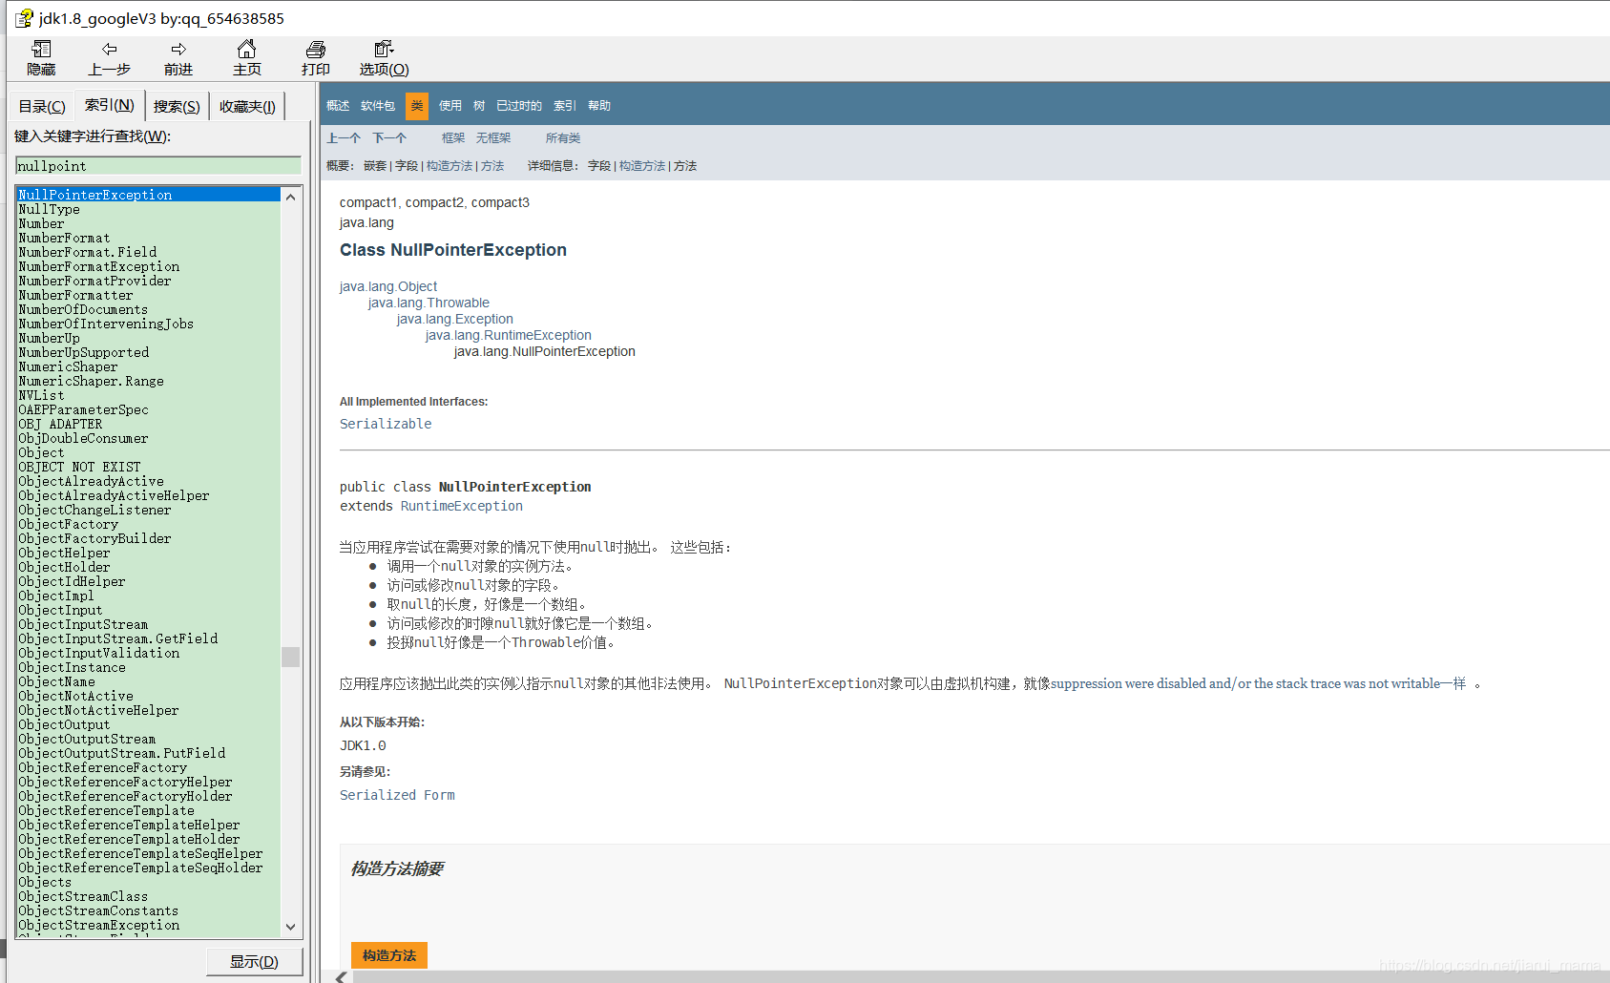Go to 下一个 next class link
Viewport: 1610px width, 983px height.
389,138
